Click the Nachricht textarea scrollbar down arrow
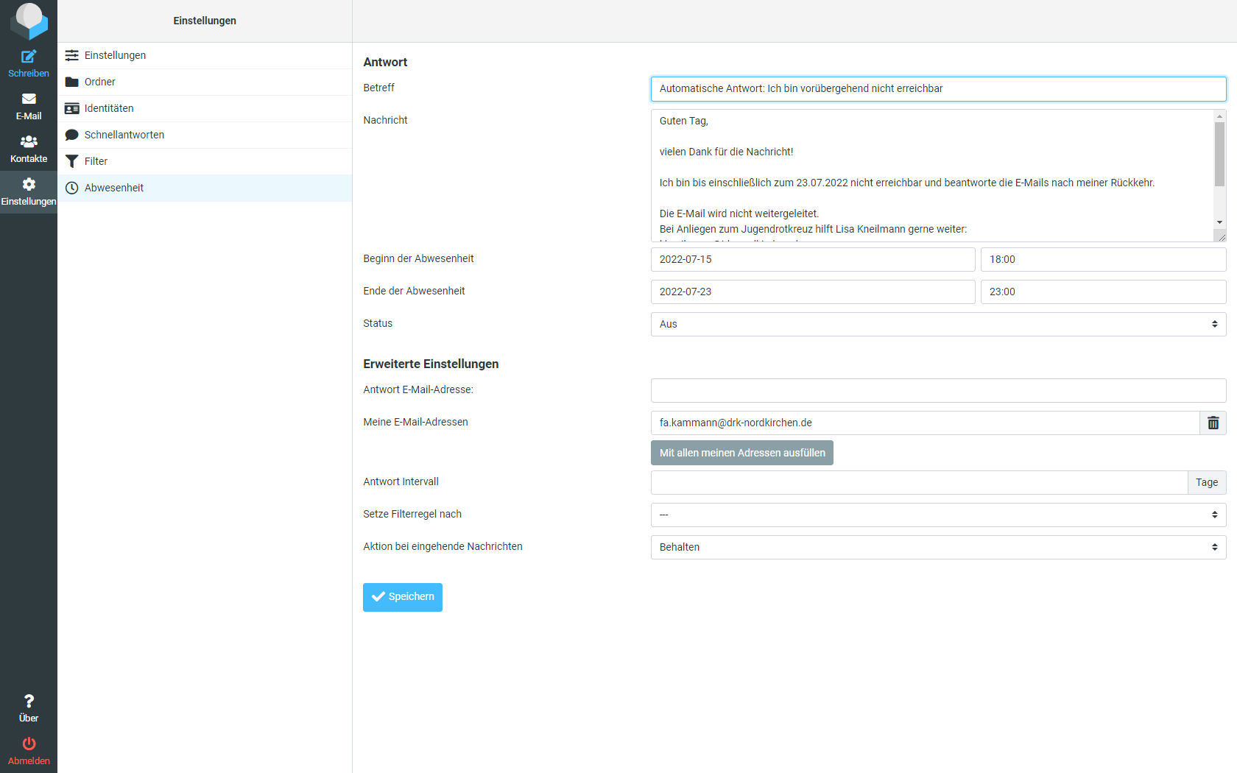Screen dimensions: 1237x773 pyautogui.click(x=1219, y=222)
